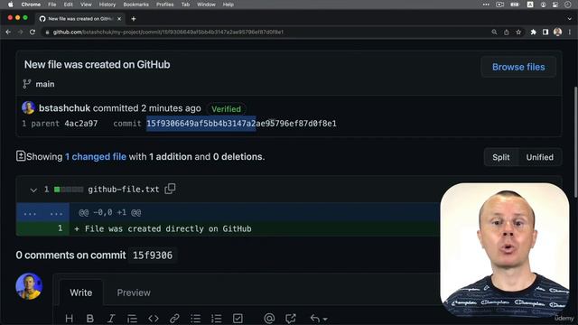Copy the github-file.txt file path

click(x=170, y=189)
